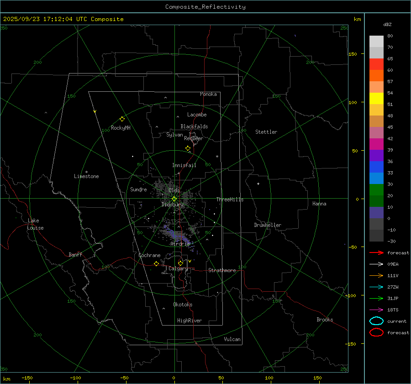Select the yellow diamond marker near Red Deer

pyautogui.click(x=188, y=148)
